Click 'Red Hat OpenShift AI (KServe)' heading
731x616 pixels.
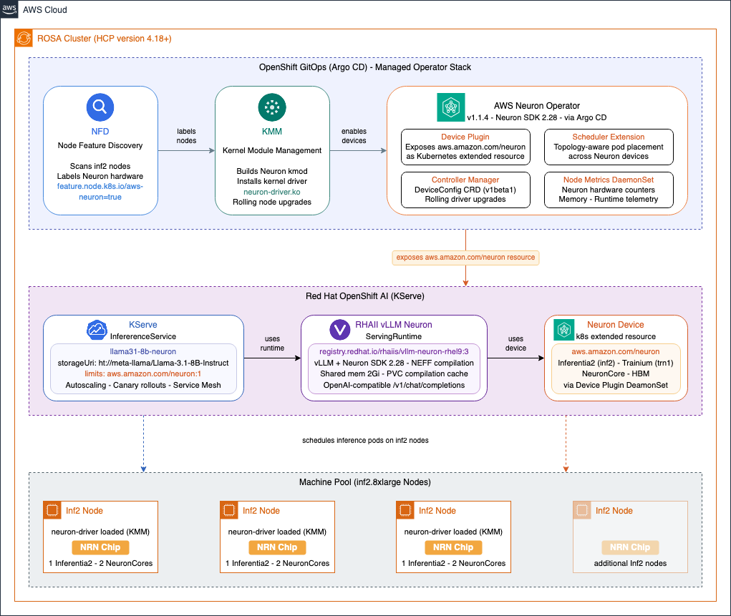(x=365, y=296)
